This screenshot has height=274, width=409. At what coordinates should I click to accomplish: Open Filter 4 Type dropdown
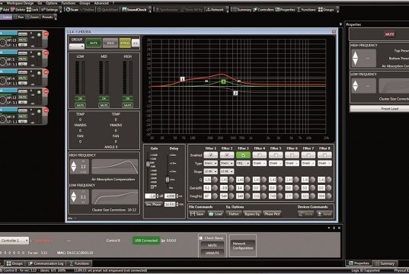point(259,163)
